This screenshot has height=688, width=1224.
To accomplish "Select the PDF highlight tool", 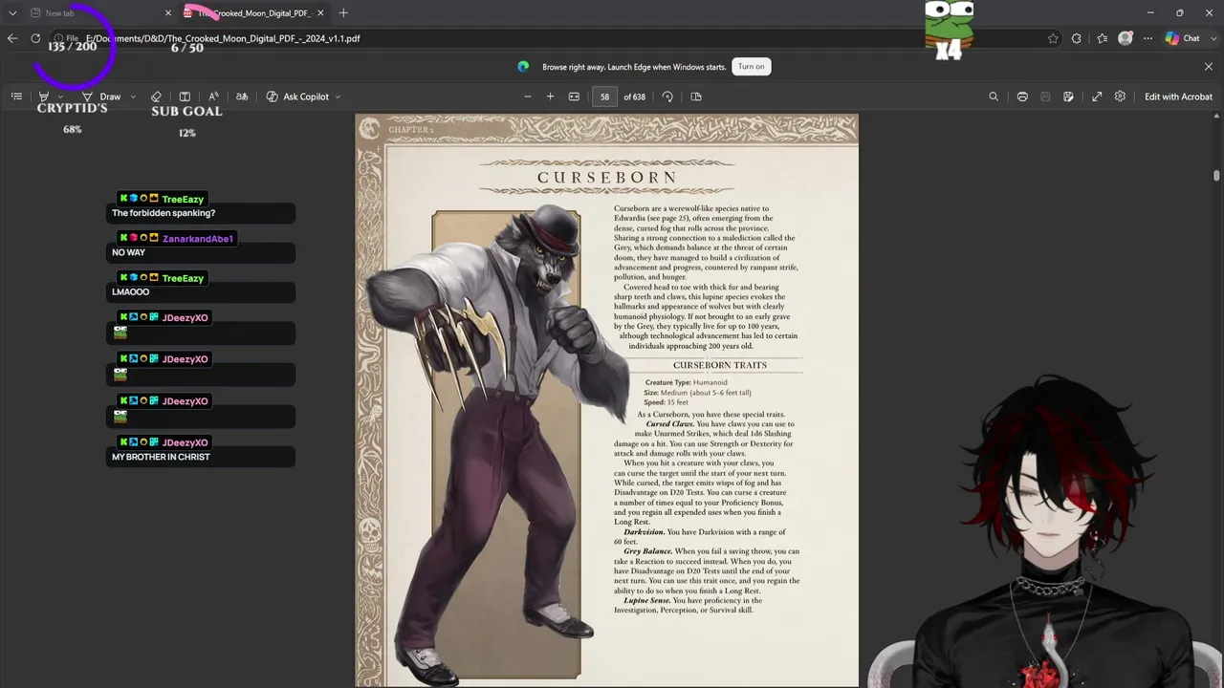I will (x=44, y=97).
